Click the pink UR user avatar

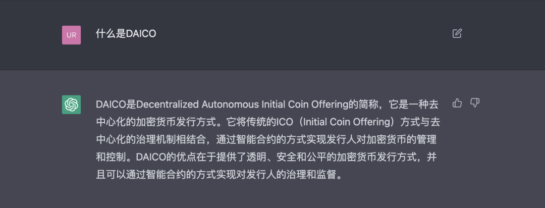click(71, 35)
